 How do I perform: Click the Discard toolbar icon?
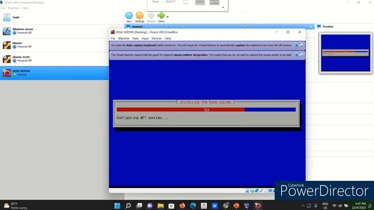click(x=151, y=16)
